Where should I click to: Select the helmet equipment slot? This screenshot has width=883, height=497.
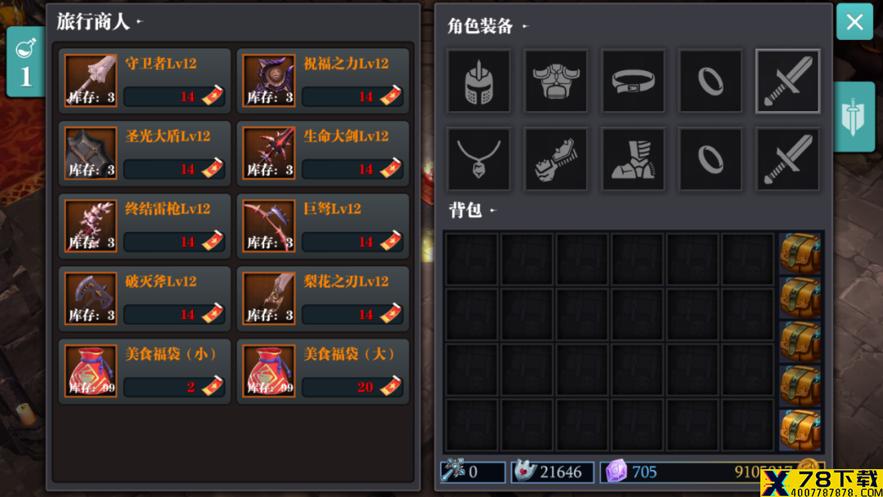click(x=478, y=81)
